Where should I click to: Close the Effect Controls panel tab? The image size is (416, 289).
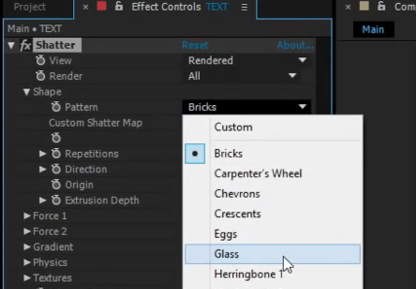click(x=85, y=7)
